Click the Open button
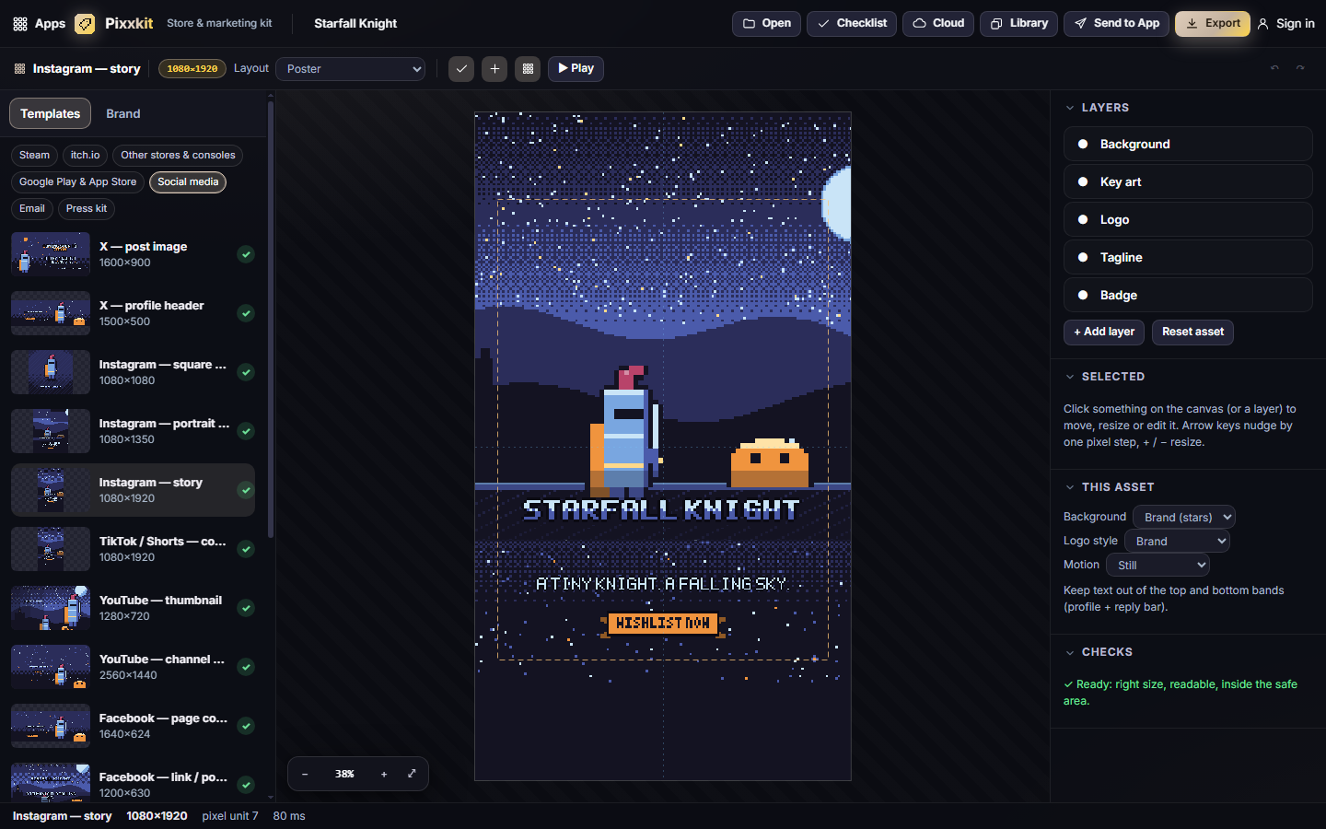Viewport: 1326px width, 829px height. click(x=766, y=24)
